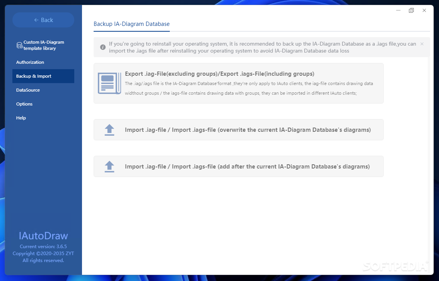The height and width of the screenshot is (281, 439).
Task: Click All rights reserved text
Action: [x=43, y=261]
